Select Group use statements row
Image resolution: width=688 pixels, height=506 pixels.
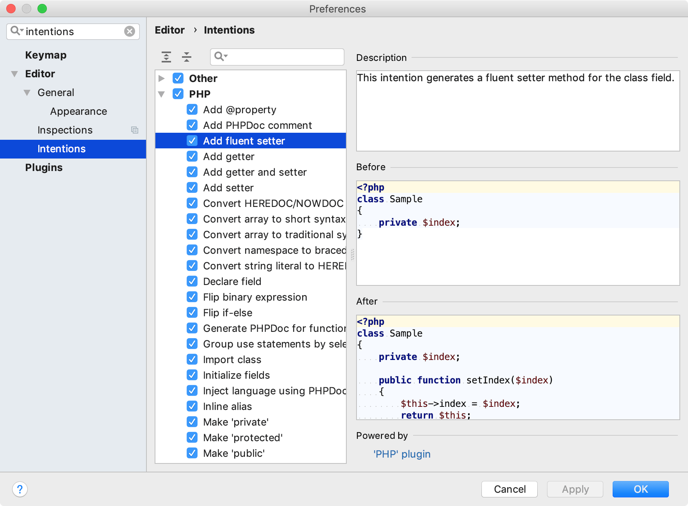251,344
